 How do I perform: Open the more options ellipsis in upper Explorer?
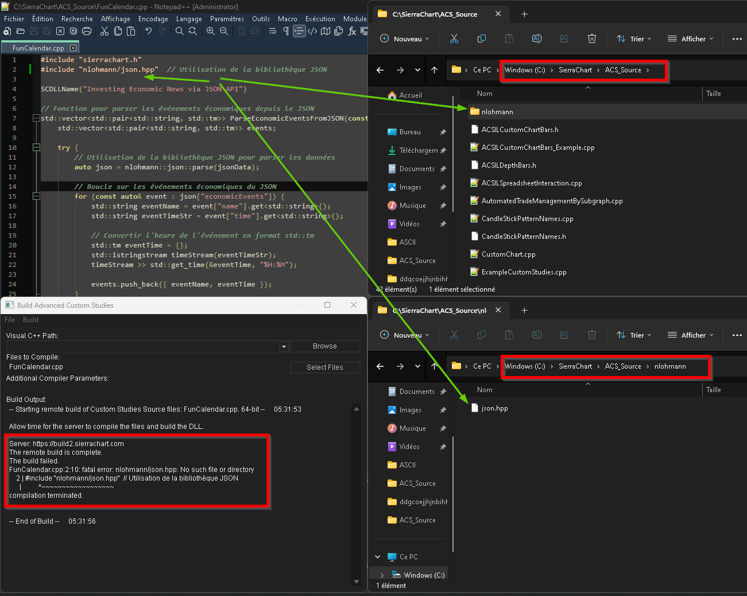tap(737, 39)
